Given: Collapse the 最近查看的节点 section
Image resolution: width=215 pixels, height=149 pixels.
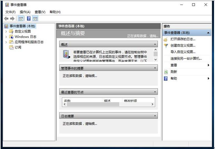Looking at the screenshot, I should click(155, 92).
